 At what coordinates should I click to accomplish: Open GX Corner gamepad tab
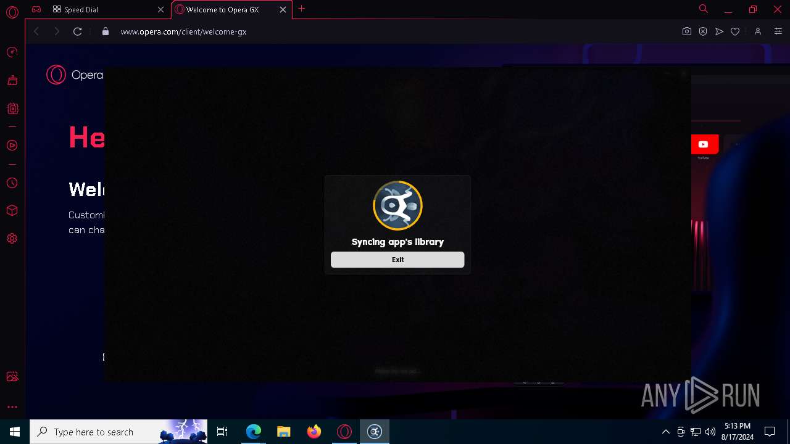coord(36,9)
